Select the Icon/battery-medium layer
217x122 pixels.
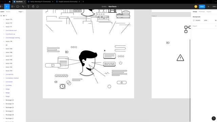pyautogui.click(x=12, y=78)
